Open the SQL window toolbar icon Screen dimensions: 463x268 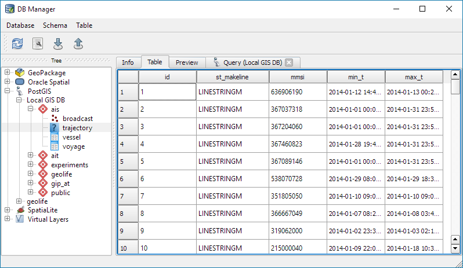38,43
